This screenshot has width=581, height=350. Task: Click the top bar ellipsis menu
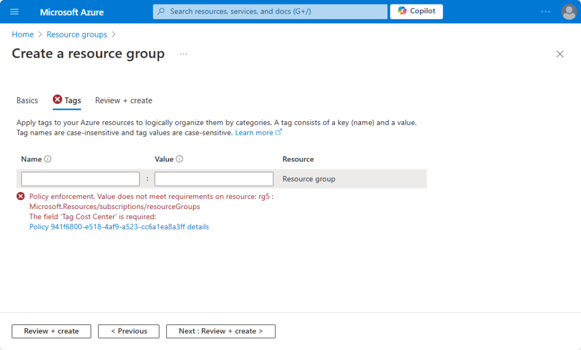tap(545, 11)
